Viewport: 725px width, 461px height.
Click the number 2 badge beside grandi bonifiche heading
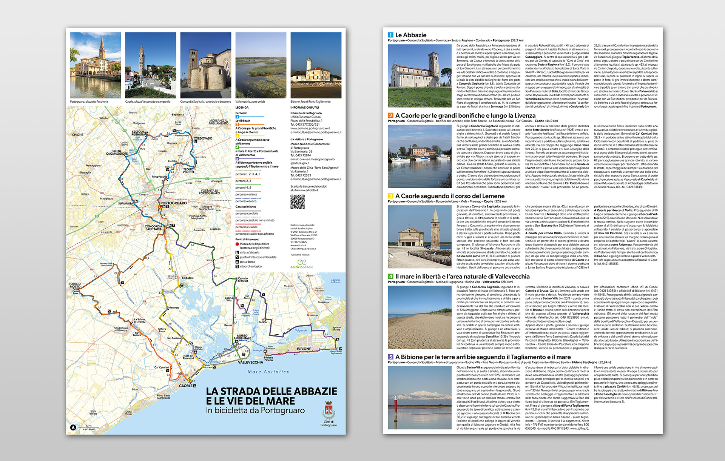tap(390, 115)
